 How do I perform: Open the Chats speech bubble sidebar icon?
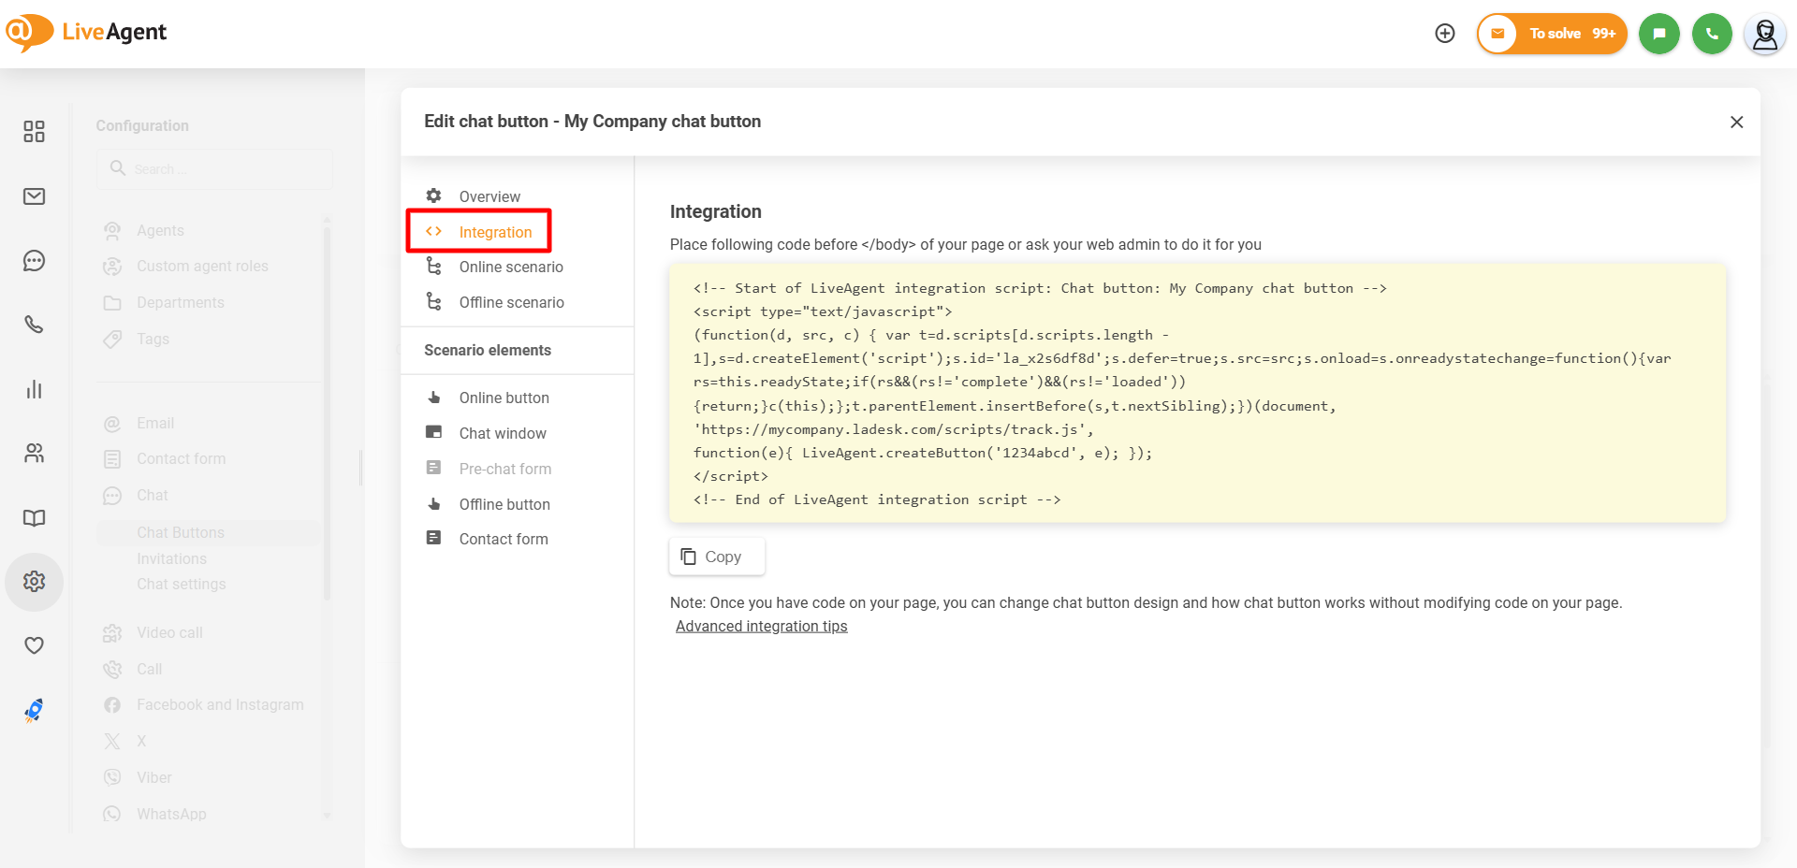pyautogui.click(x=34, y=261)
